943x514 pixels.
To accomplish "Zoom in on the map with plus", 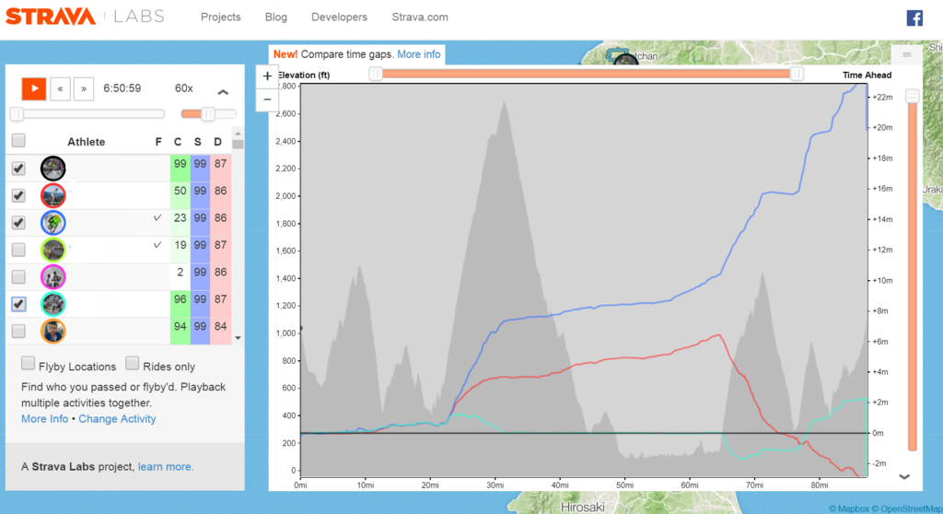I will [x=267, y=76].
